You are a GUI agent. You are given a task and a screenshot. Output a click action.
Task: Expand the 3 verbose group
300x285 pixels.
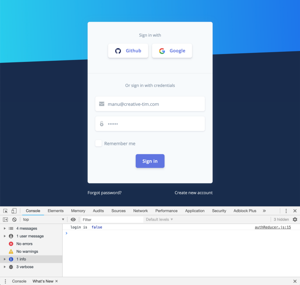tap(4, 267)
